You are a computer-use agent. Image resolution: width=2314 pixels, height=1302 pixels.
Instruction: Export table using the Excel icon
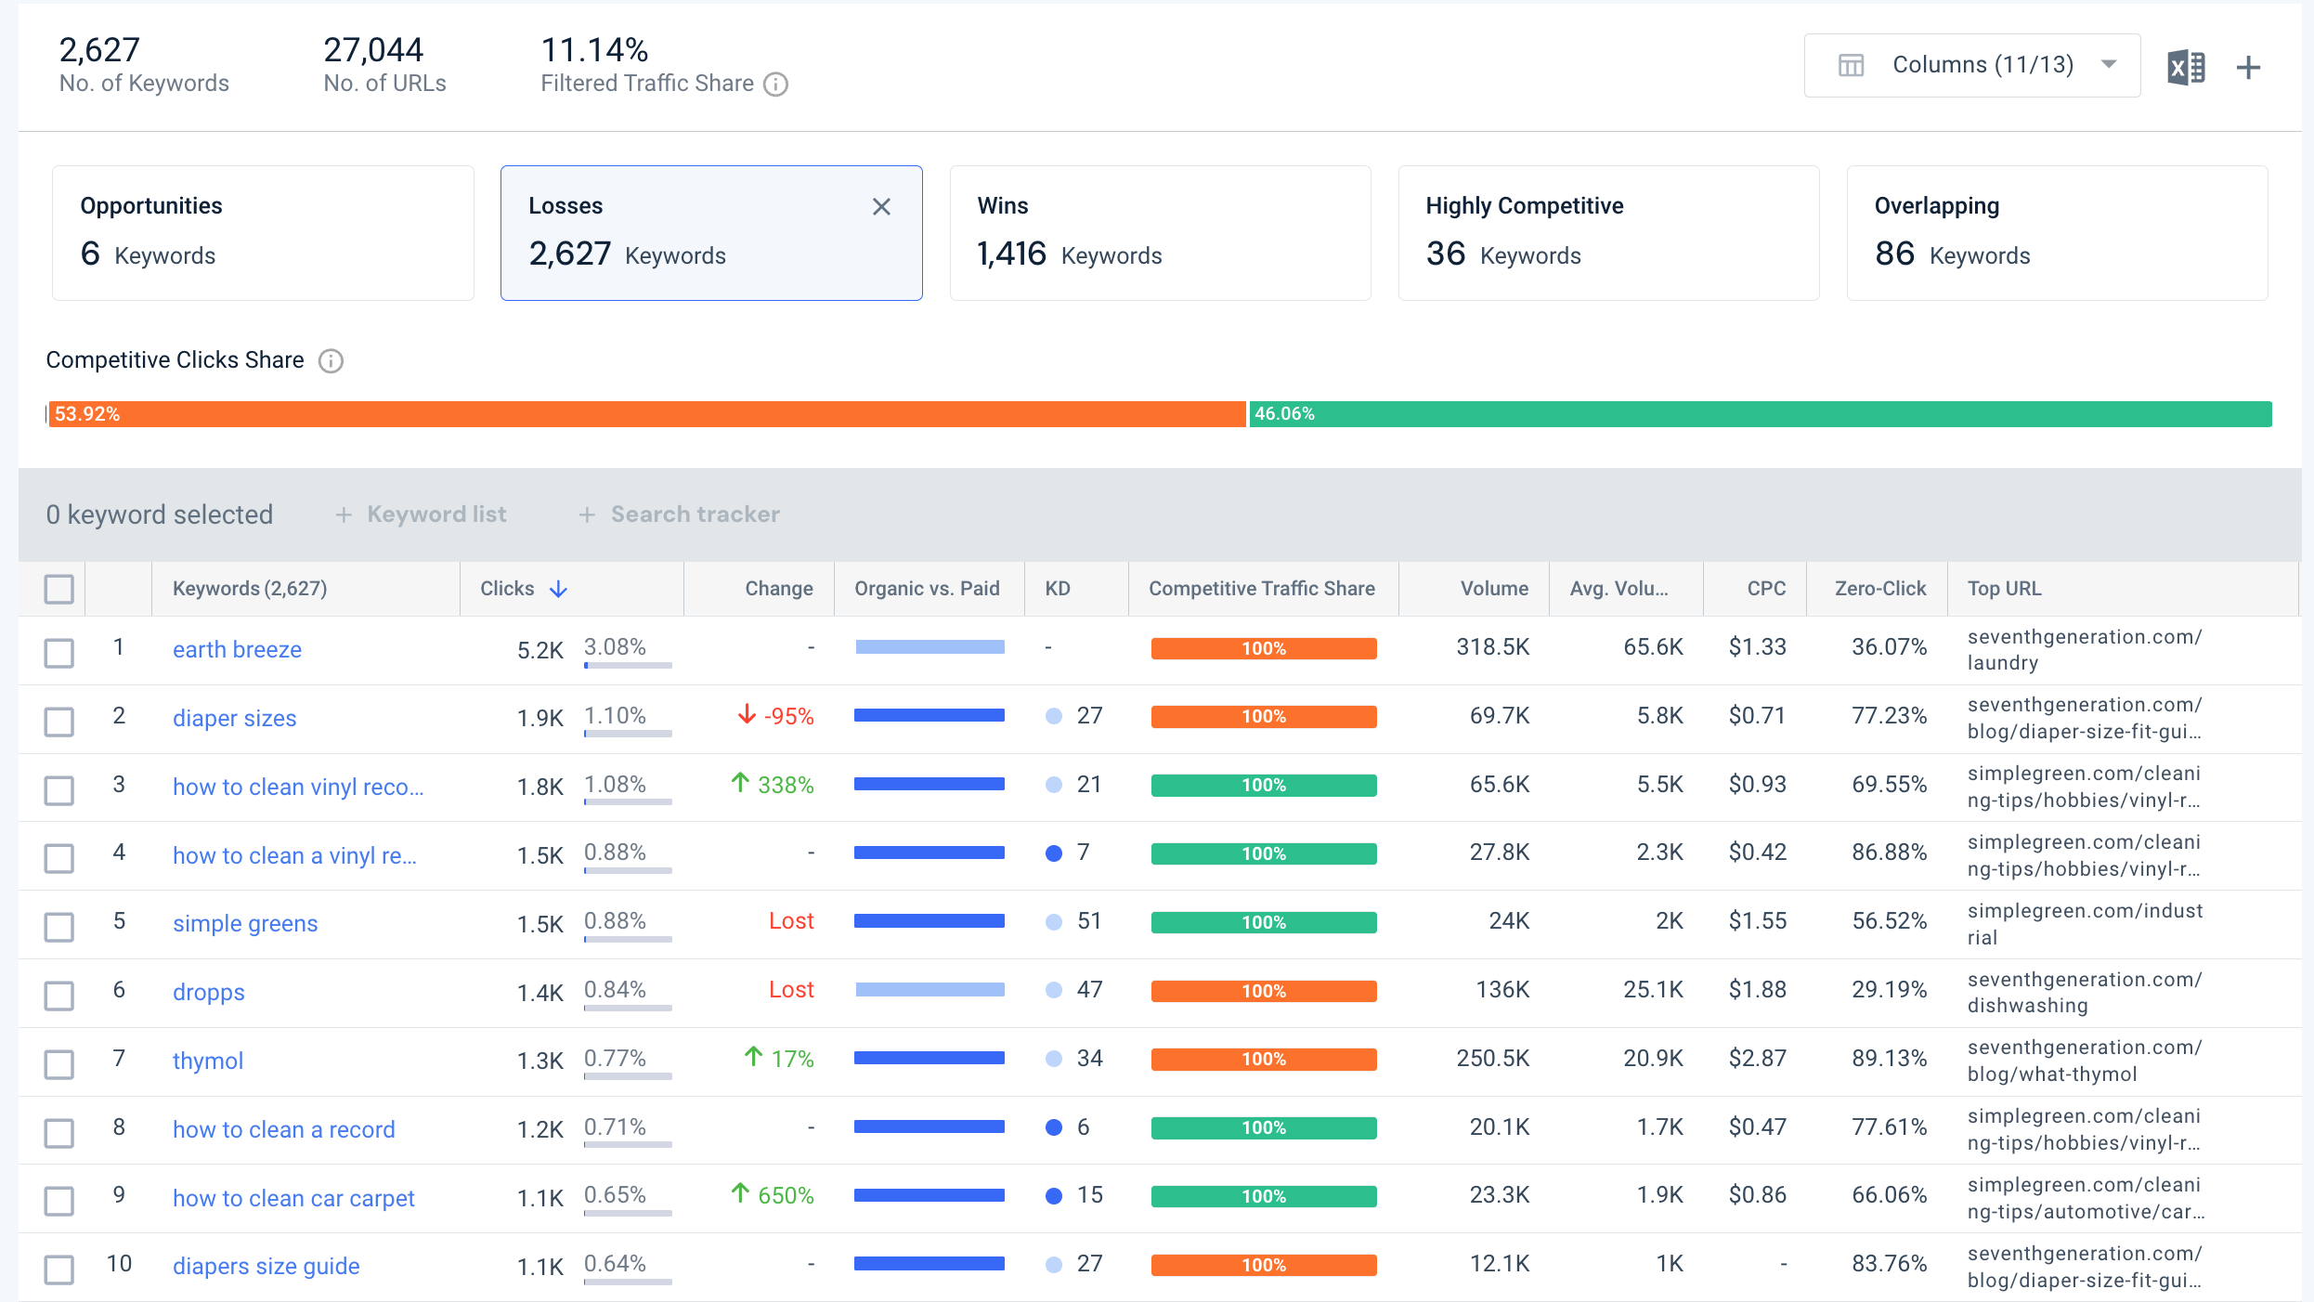(x=2186, y=67)
